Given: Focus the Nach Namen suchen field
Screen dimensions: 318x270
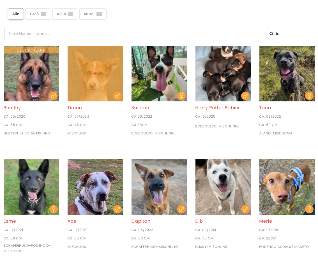Looking at the screenshot, I should 136,34.
